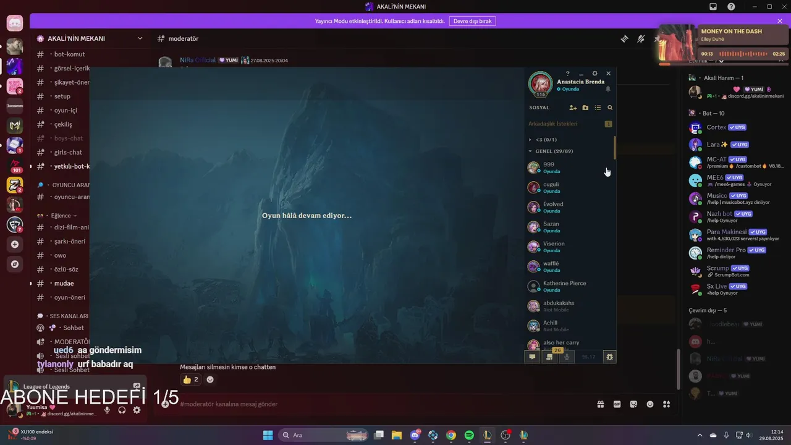Open the mudae channel
This screenshot has width=791, height=445.
point(62,283)
